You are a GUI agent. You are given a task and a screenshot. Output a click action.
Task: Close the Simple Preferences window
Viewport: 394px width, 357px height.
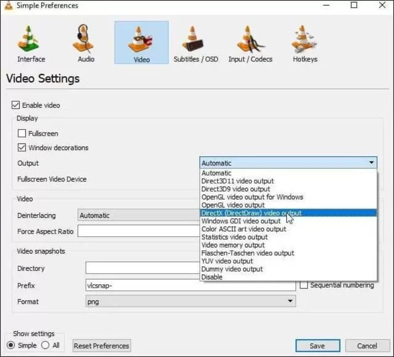(x=382, y=5)
